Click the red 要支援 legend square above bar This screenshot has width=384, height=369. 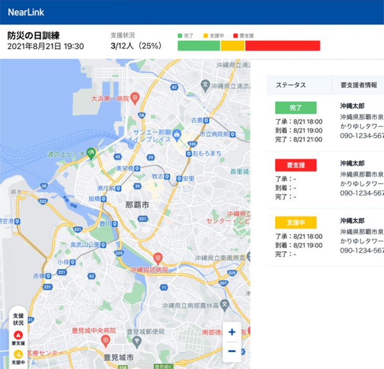pos(235,36)
